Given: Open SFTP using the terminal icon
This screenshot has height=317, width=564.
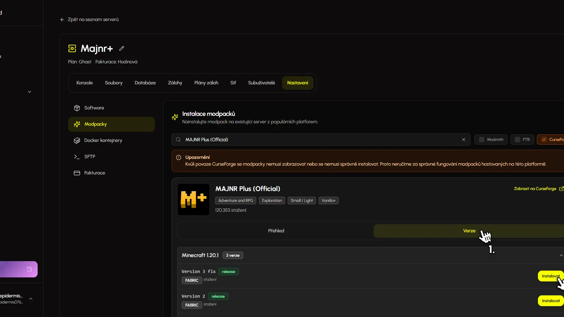Looking at the screenshot, I should [77, 156].
